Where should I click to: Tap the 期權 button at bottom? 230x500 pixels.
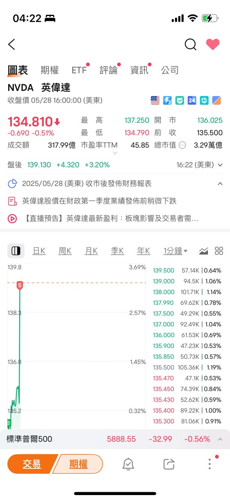coord(78,464)
